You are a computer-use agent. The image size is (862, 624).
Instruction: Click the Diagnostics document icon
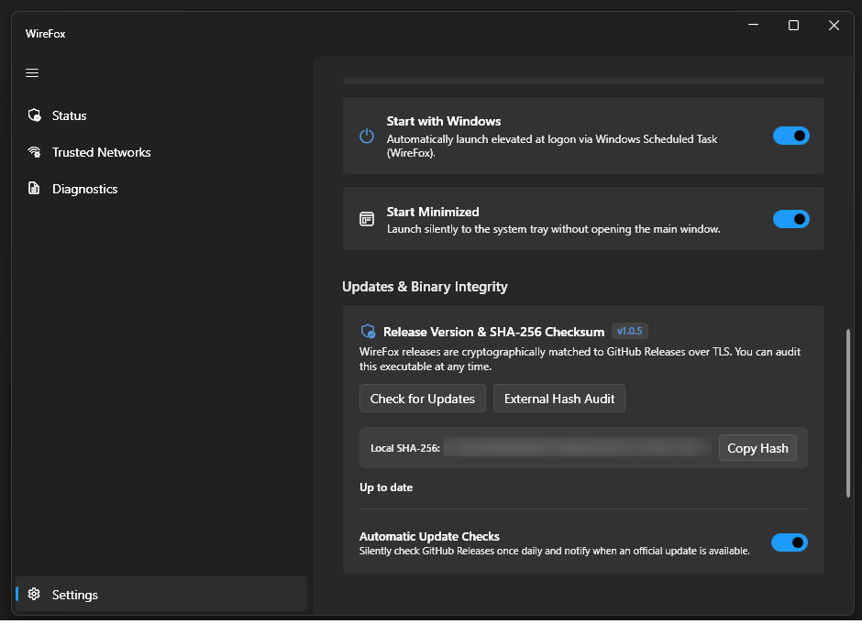tap(34, 189)
